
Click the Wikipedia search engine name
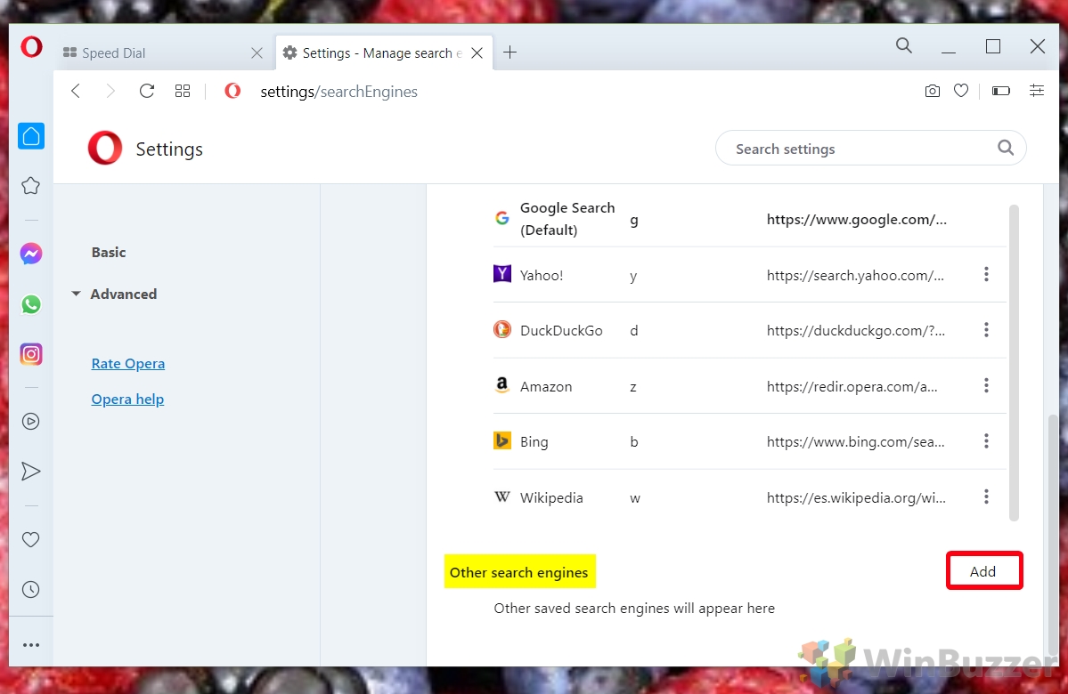pyautogui.click(x=551, y=498)
